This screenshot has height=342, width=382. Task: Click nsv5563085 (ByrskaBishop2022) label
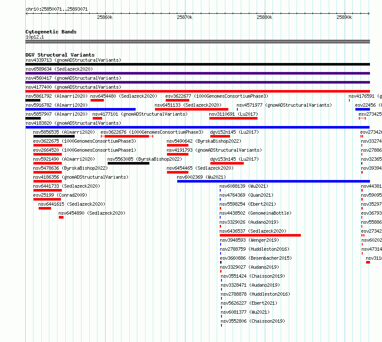click(x=145, y=159)
